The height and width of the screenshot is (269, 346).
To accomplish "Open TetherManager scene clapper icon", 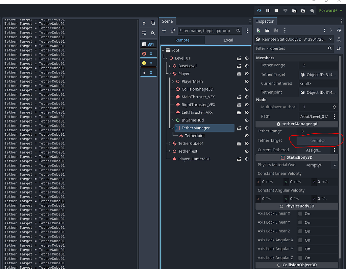I will point(239,128).
